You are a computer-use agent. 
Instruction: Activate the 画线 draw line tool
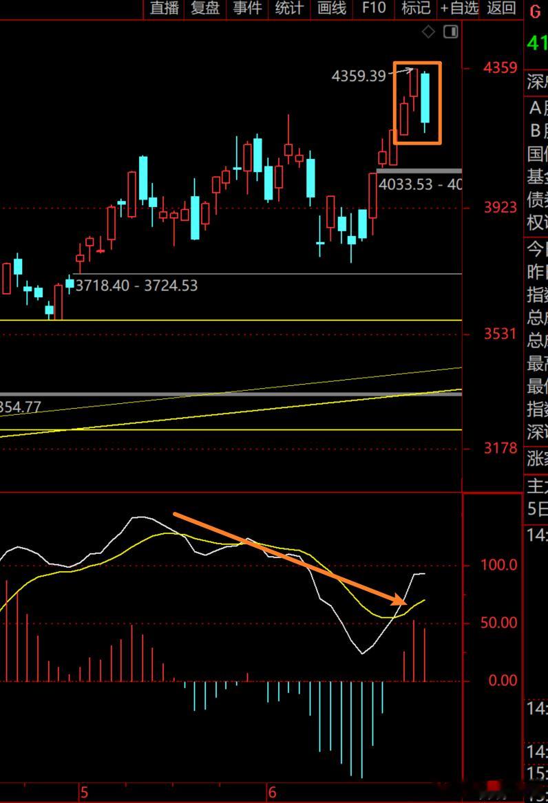pos(332,8)
